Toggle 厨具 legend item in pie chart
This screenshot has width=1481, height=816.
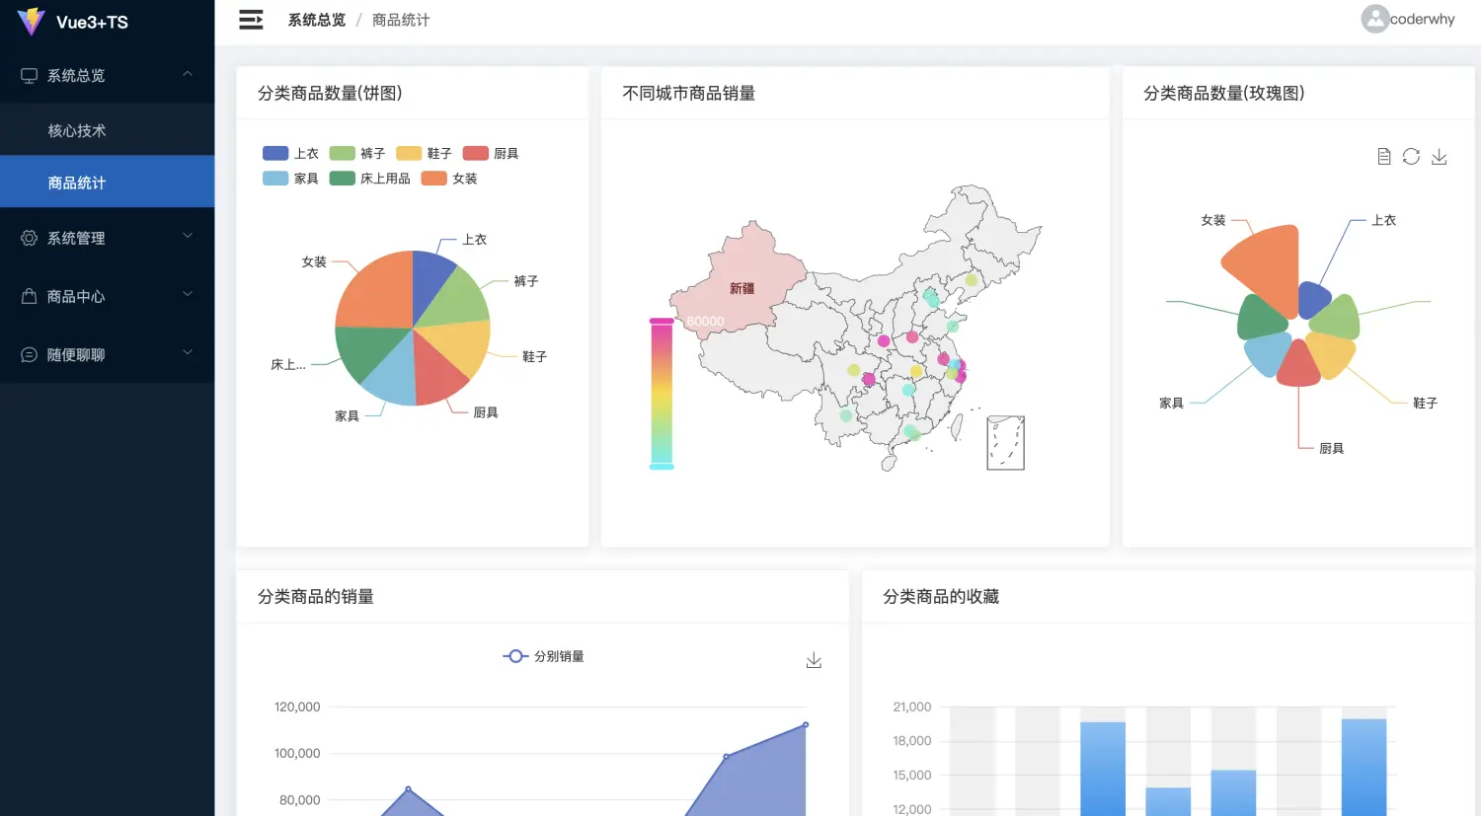491,153
